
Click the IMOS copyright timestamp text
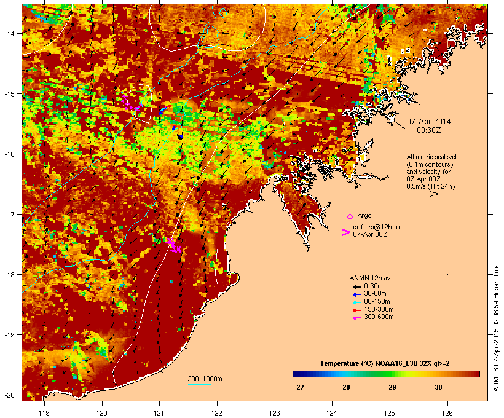click(x=496, y=329)
